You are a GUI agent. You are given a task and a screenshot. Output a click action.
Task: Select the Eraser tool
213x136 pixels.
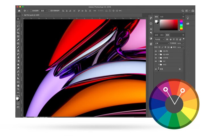(18, 57)
